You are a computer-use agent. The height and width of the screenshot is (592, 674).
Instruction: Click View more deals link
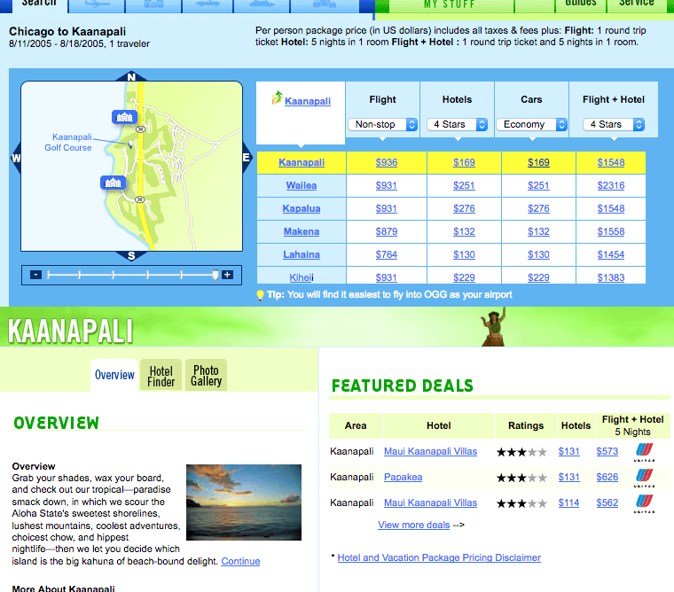[x=413, y=525]
